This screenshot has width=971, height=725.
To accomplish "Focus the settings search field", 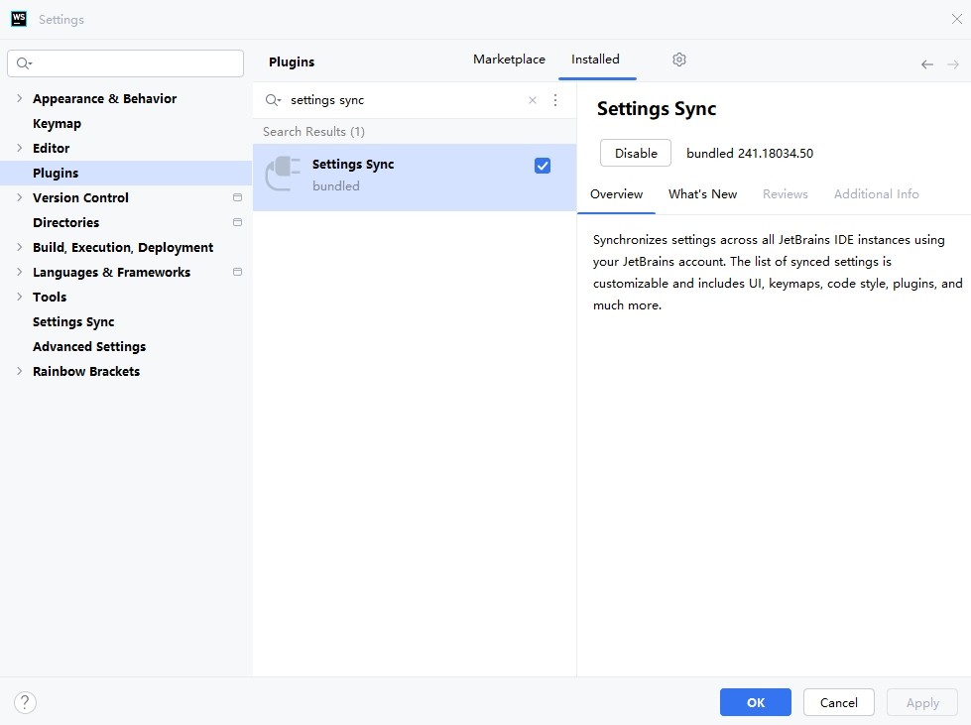I will (126, 63).
